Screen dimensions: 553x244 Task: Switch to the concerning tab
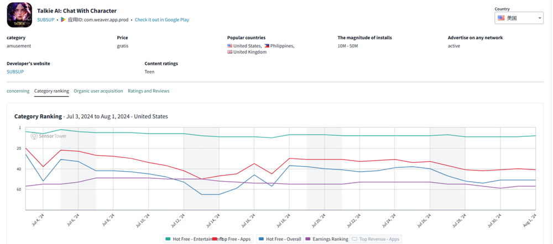[x=18, y=91]
